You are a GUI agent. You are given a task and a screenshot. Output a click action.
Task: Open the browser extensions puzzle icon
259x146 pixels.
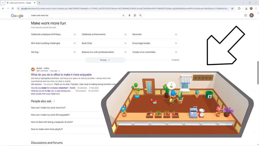(x=239, y=8)
